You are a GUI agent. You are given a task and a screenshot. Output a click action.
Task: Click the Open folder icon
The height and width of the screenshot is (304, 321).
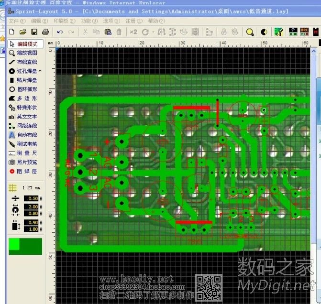22,32
